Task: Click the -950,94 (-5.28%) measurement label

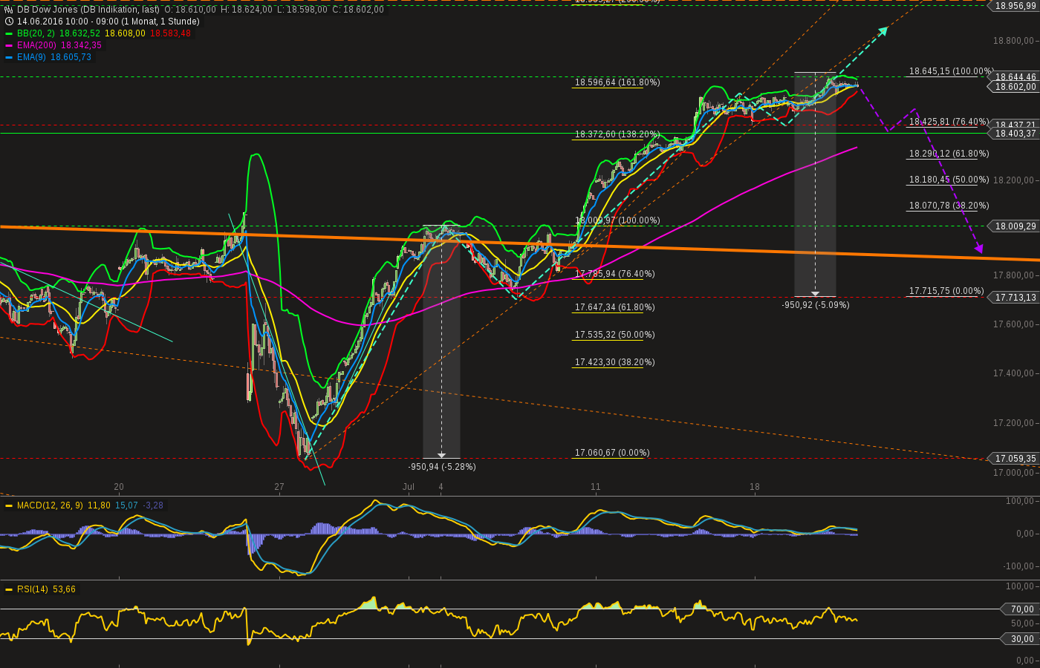Action: (441, 467)
